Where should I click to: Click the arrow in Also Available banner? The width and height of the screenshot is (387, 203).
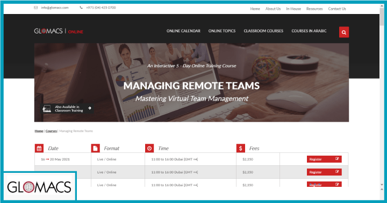pyautogui.click(x=90, y=108)
